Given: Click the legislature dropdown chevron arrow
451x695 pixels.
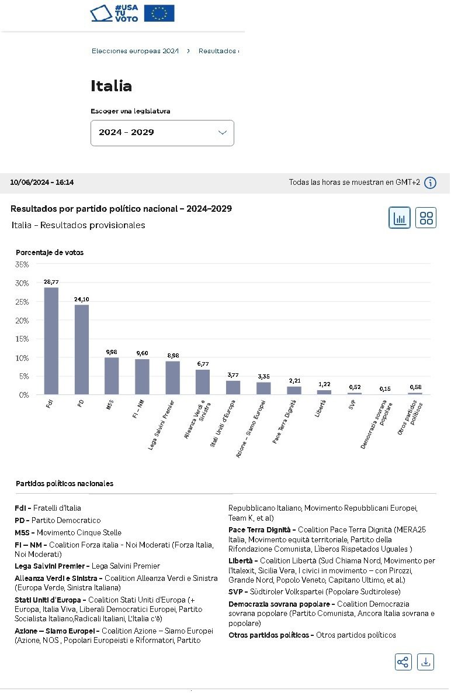Looking at the screenshot, I should [x=222, y=133].
